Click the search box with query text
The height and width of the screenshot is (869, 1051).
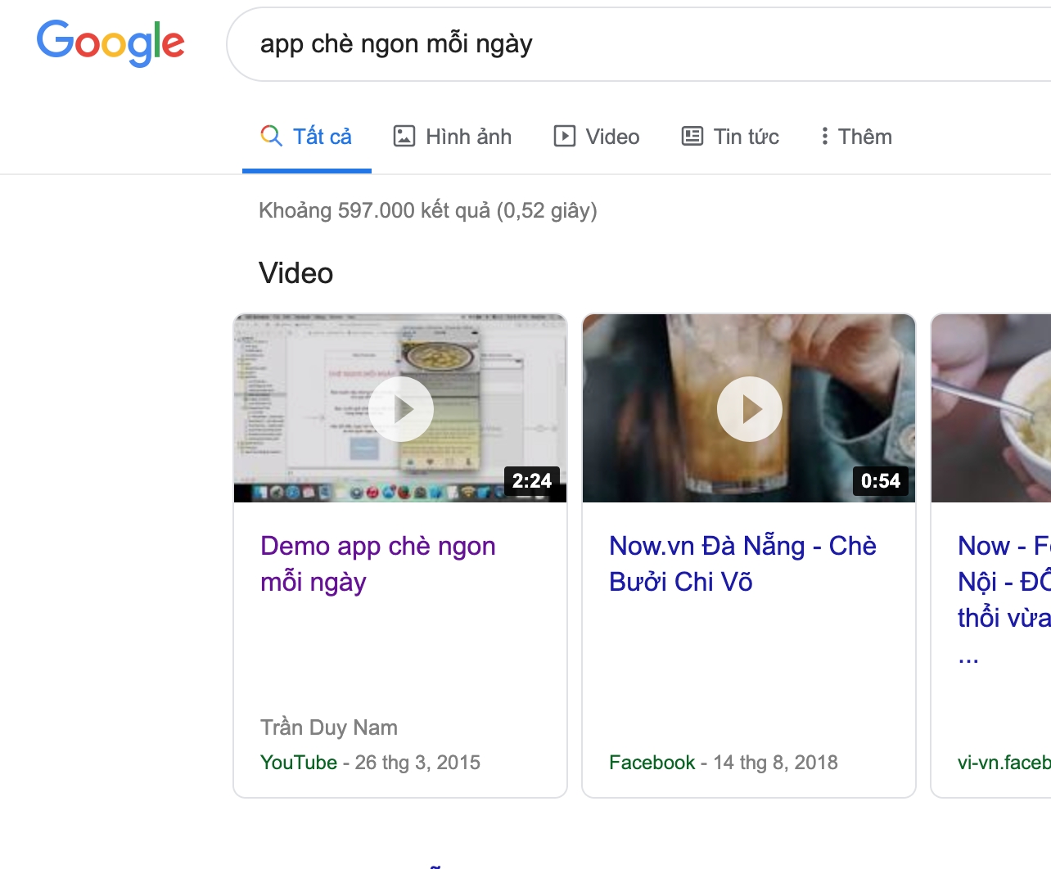pos(638,44)
